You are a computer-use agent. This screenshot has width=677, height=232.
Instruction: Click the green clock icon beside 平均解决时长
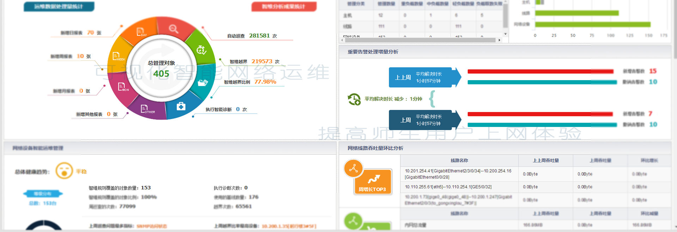(354, 99)
